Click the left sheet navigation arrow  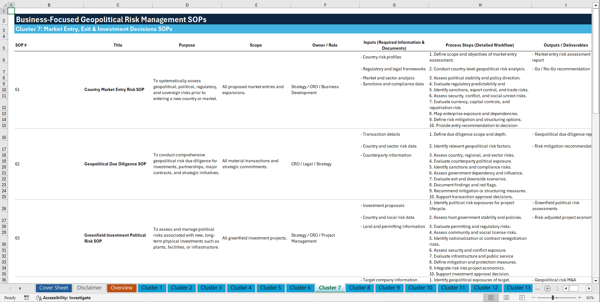click(10, 288)
